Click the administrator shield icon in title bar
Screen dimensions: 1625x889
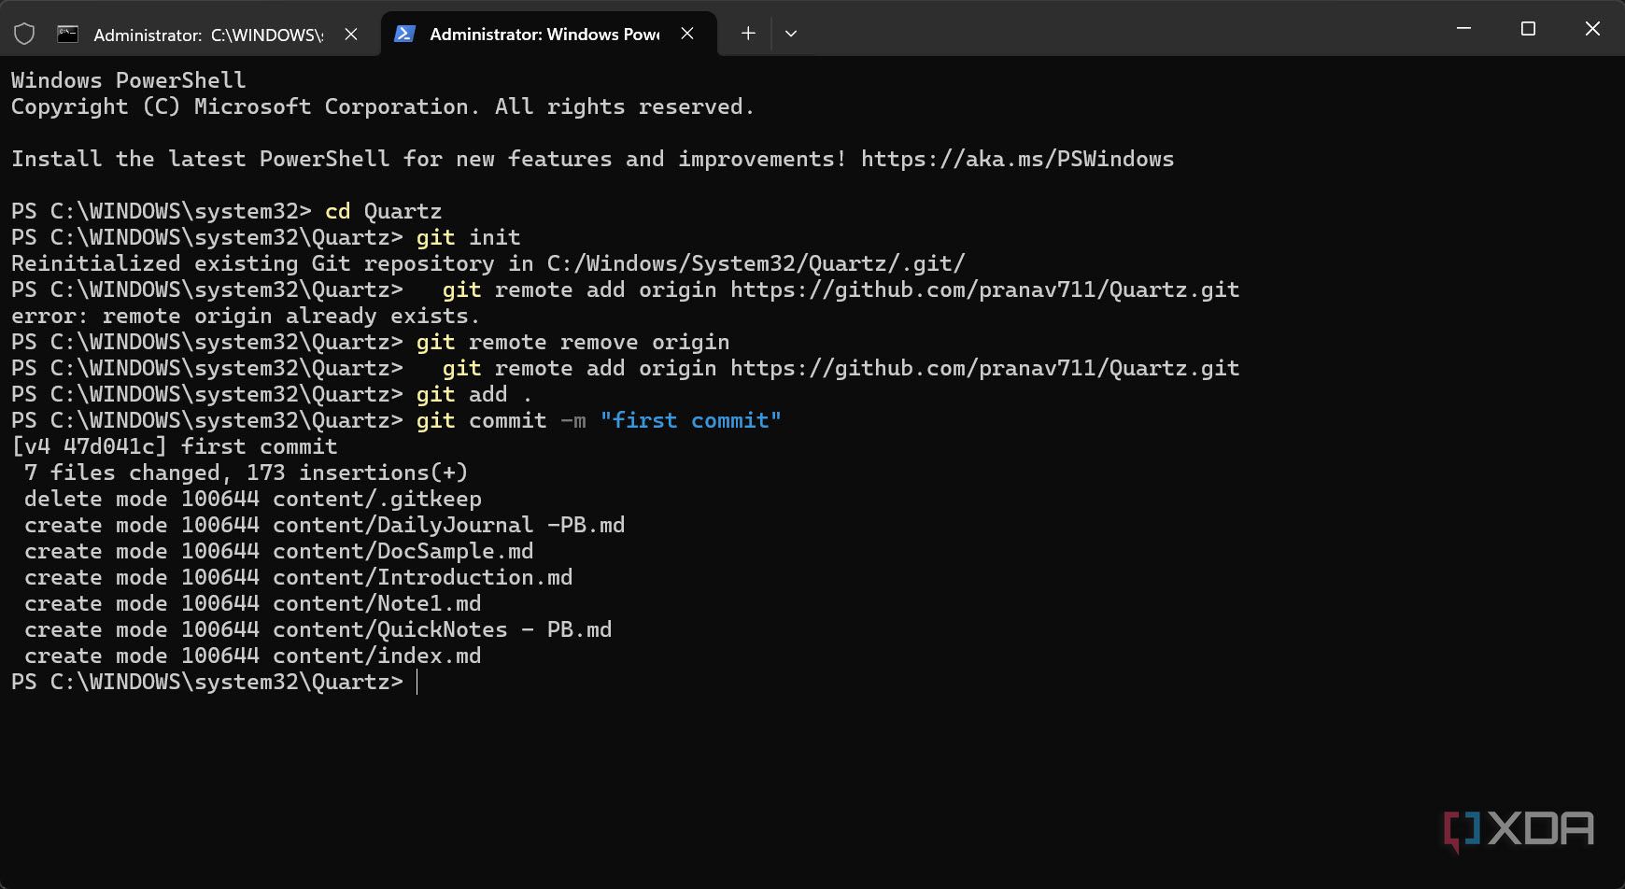tap(24, 35)
